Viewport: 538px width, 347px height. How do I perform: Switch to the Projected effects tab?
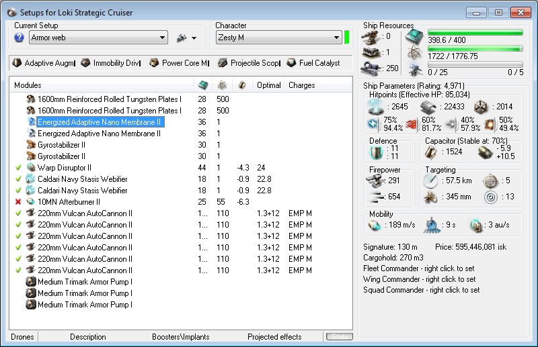point(274,337)
